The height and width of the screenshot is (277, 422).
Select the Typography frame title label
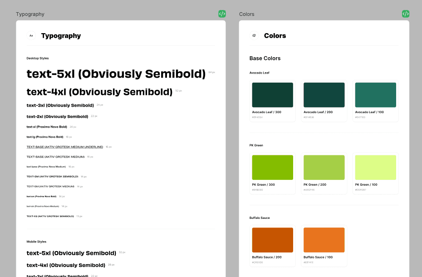coord(30,14)
